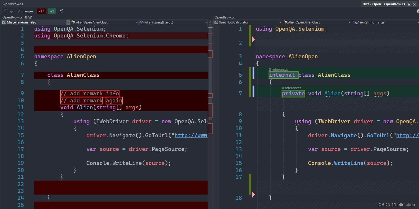Click method icon in right Alien(string[] args) dropdown
Image resolution: width=419 pixels, height=209 pixels.
coord(355,22)
